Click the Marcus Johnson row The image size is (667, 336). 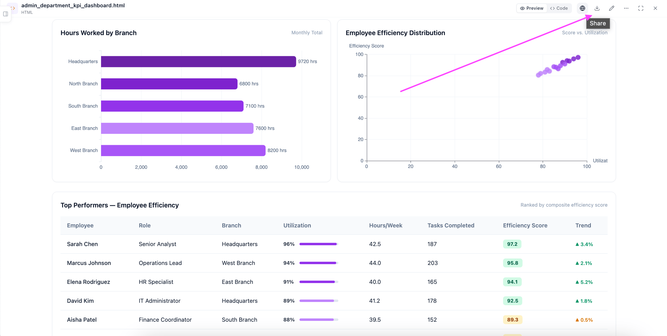(x=334, y=263)
